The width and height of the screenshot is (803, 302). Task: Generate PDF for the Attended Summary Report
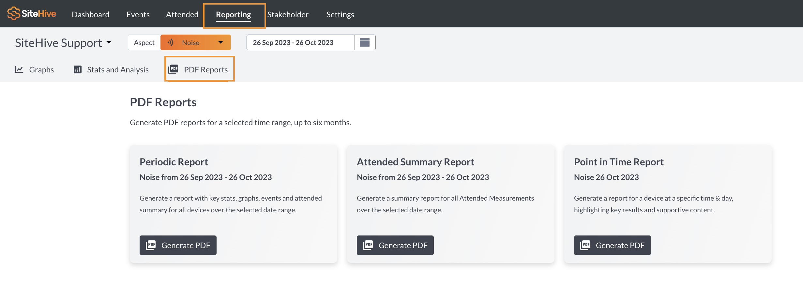click(x=395, y=245)
